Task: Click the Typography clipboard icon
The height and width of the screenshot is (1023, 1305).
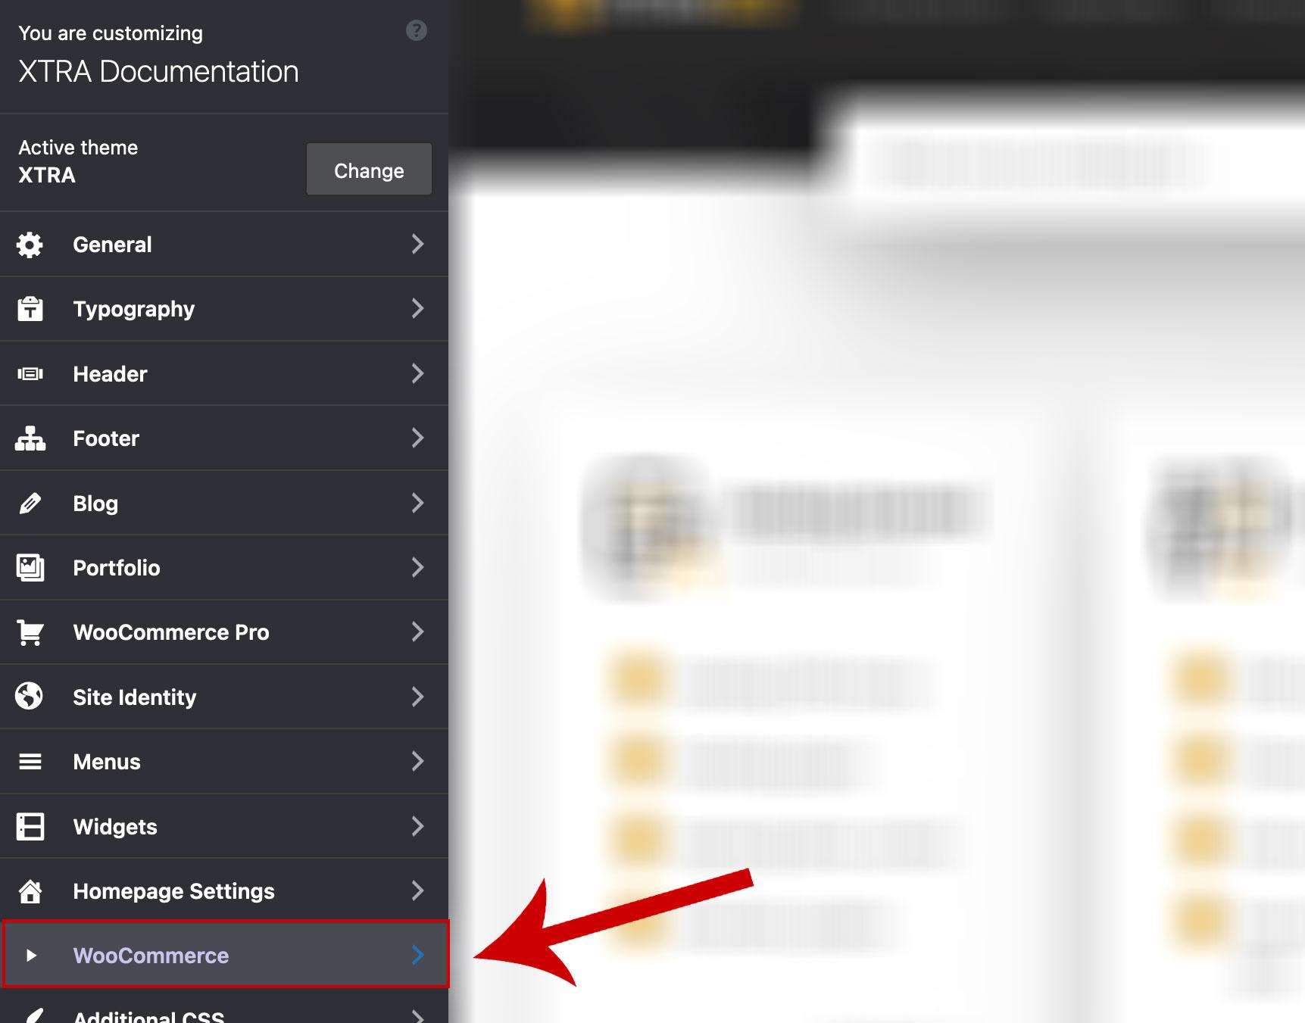Action: pos(30,309)
